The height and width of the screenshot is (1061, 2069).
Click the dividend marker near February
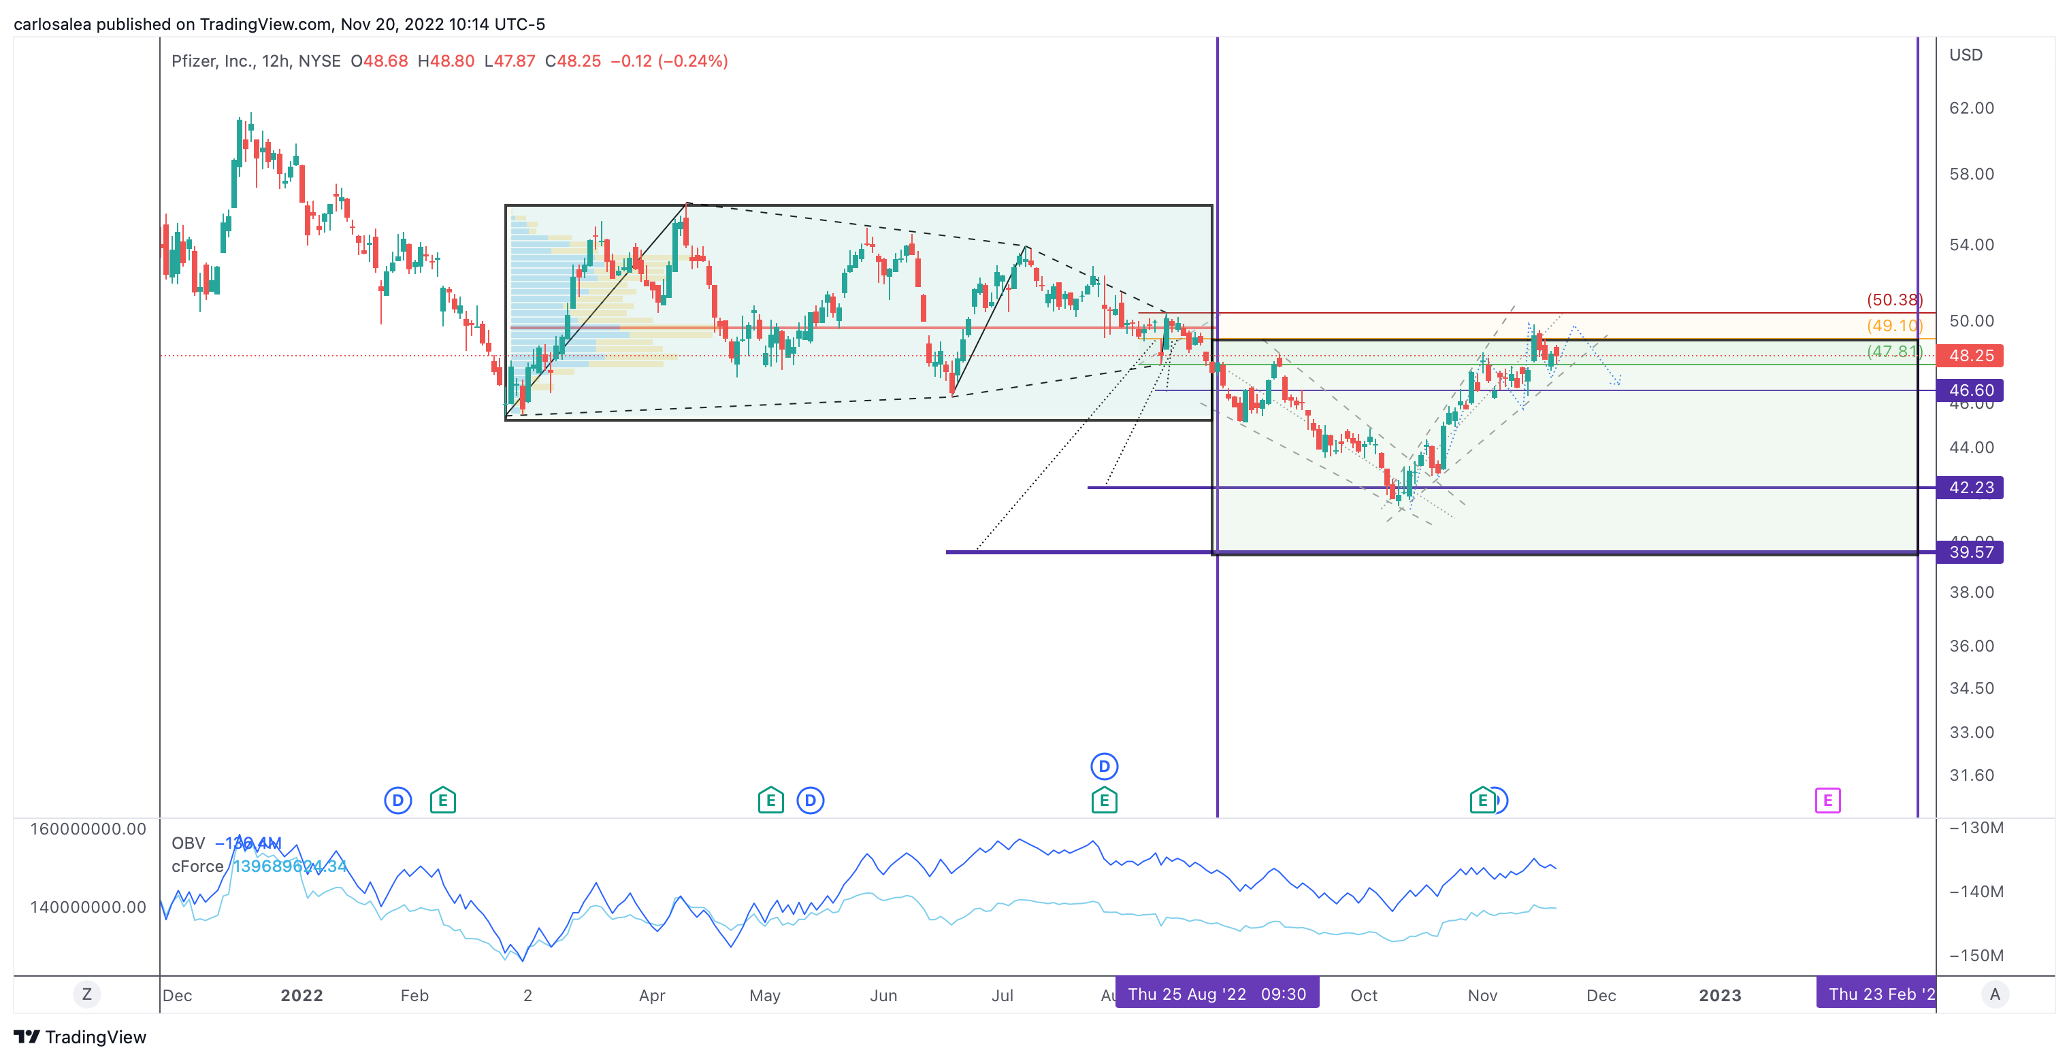[x=397, y=800]
